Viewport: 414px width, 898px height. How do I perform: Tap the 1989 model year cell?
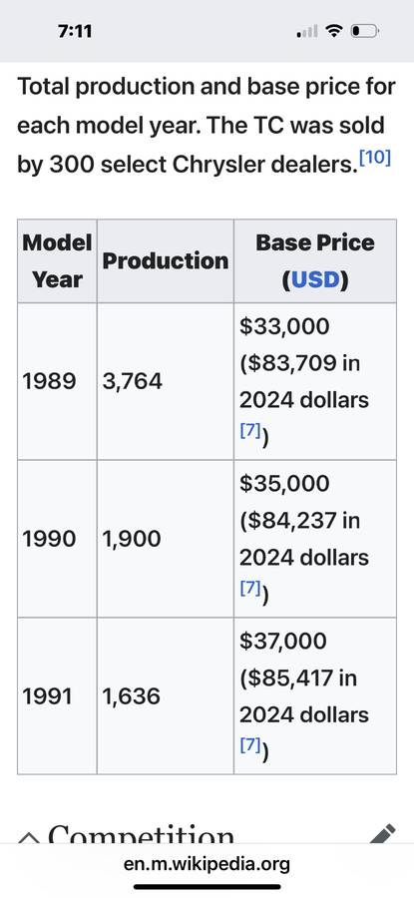[x=57, y=381]
